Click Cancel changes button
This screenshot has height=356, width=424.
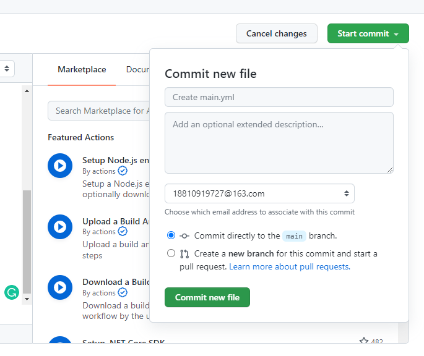click(276, 33)
